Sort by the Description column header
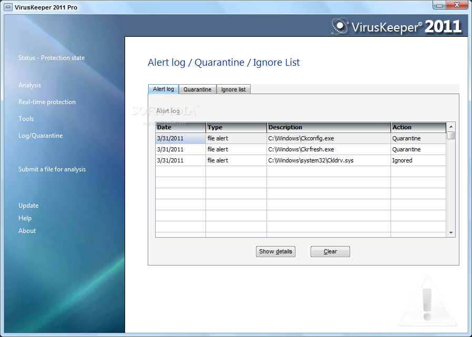This screenshot has height=337, width=472. tap(329, 127)
